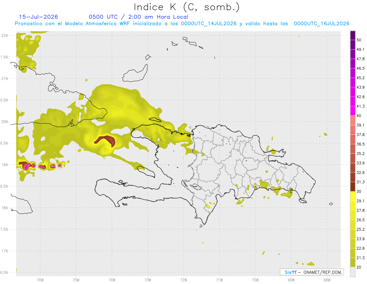Click the 69W longitude label
The width and height of the screenshot is (367, 284).
291,280
